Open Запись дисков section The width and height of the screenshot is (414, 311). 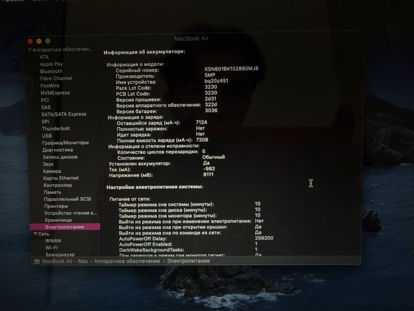coord(60,157)
